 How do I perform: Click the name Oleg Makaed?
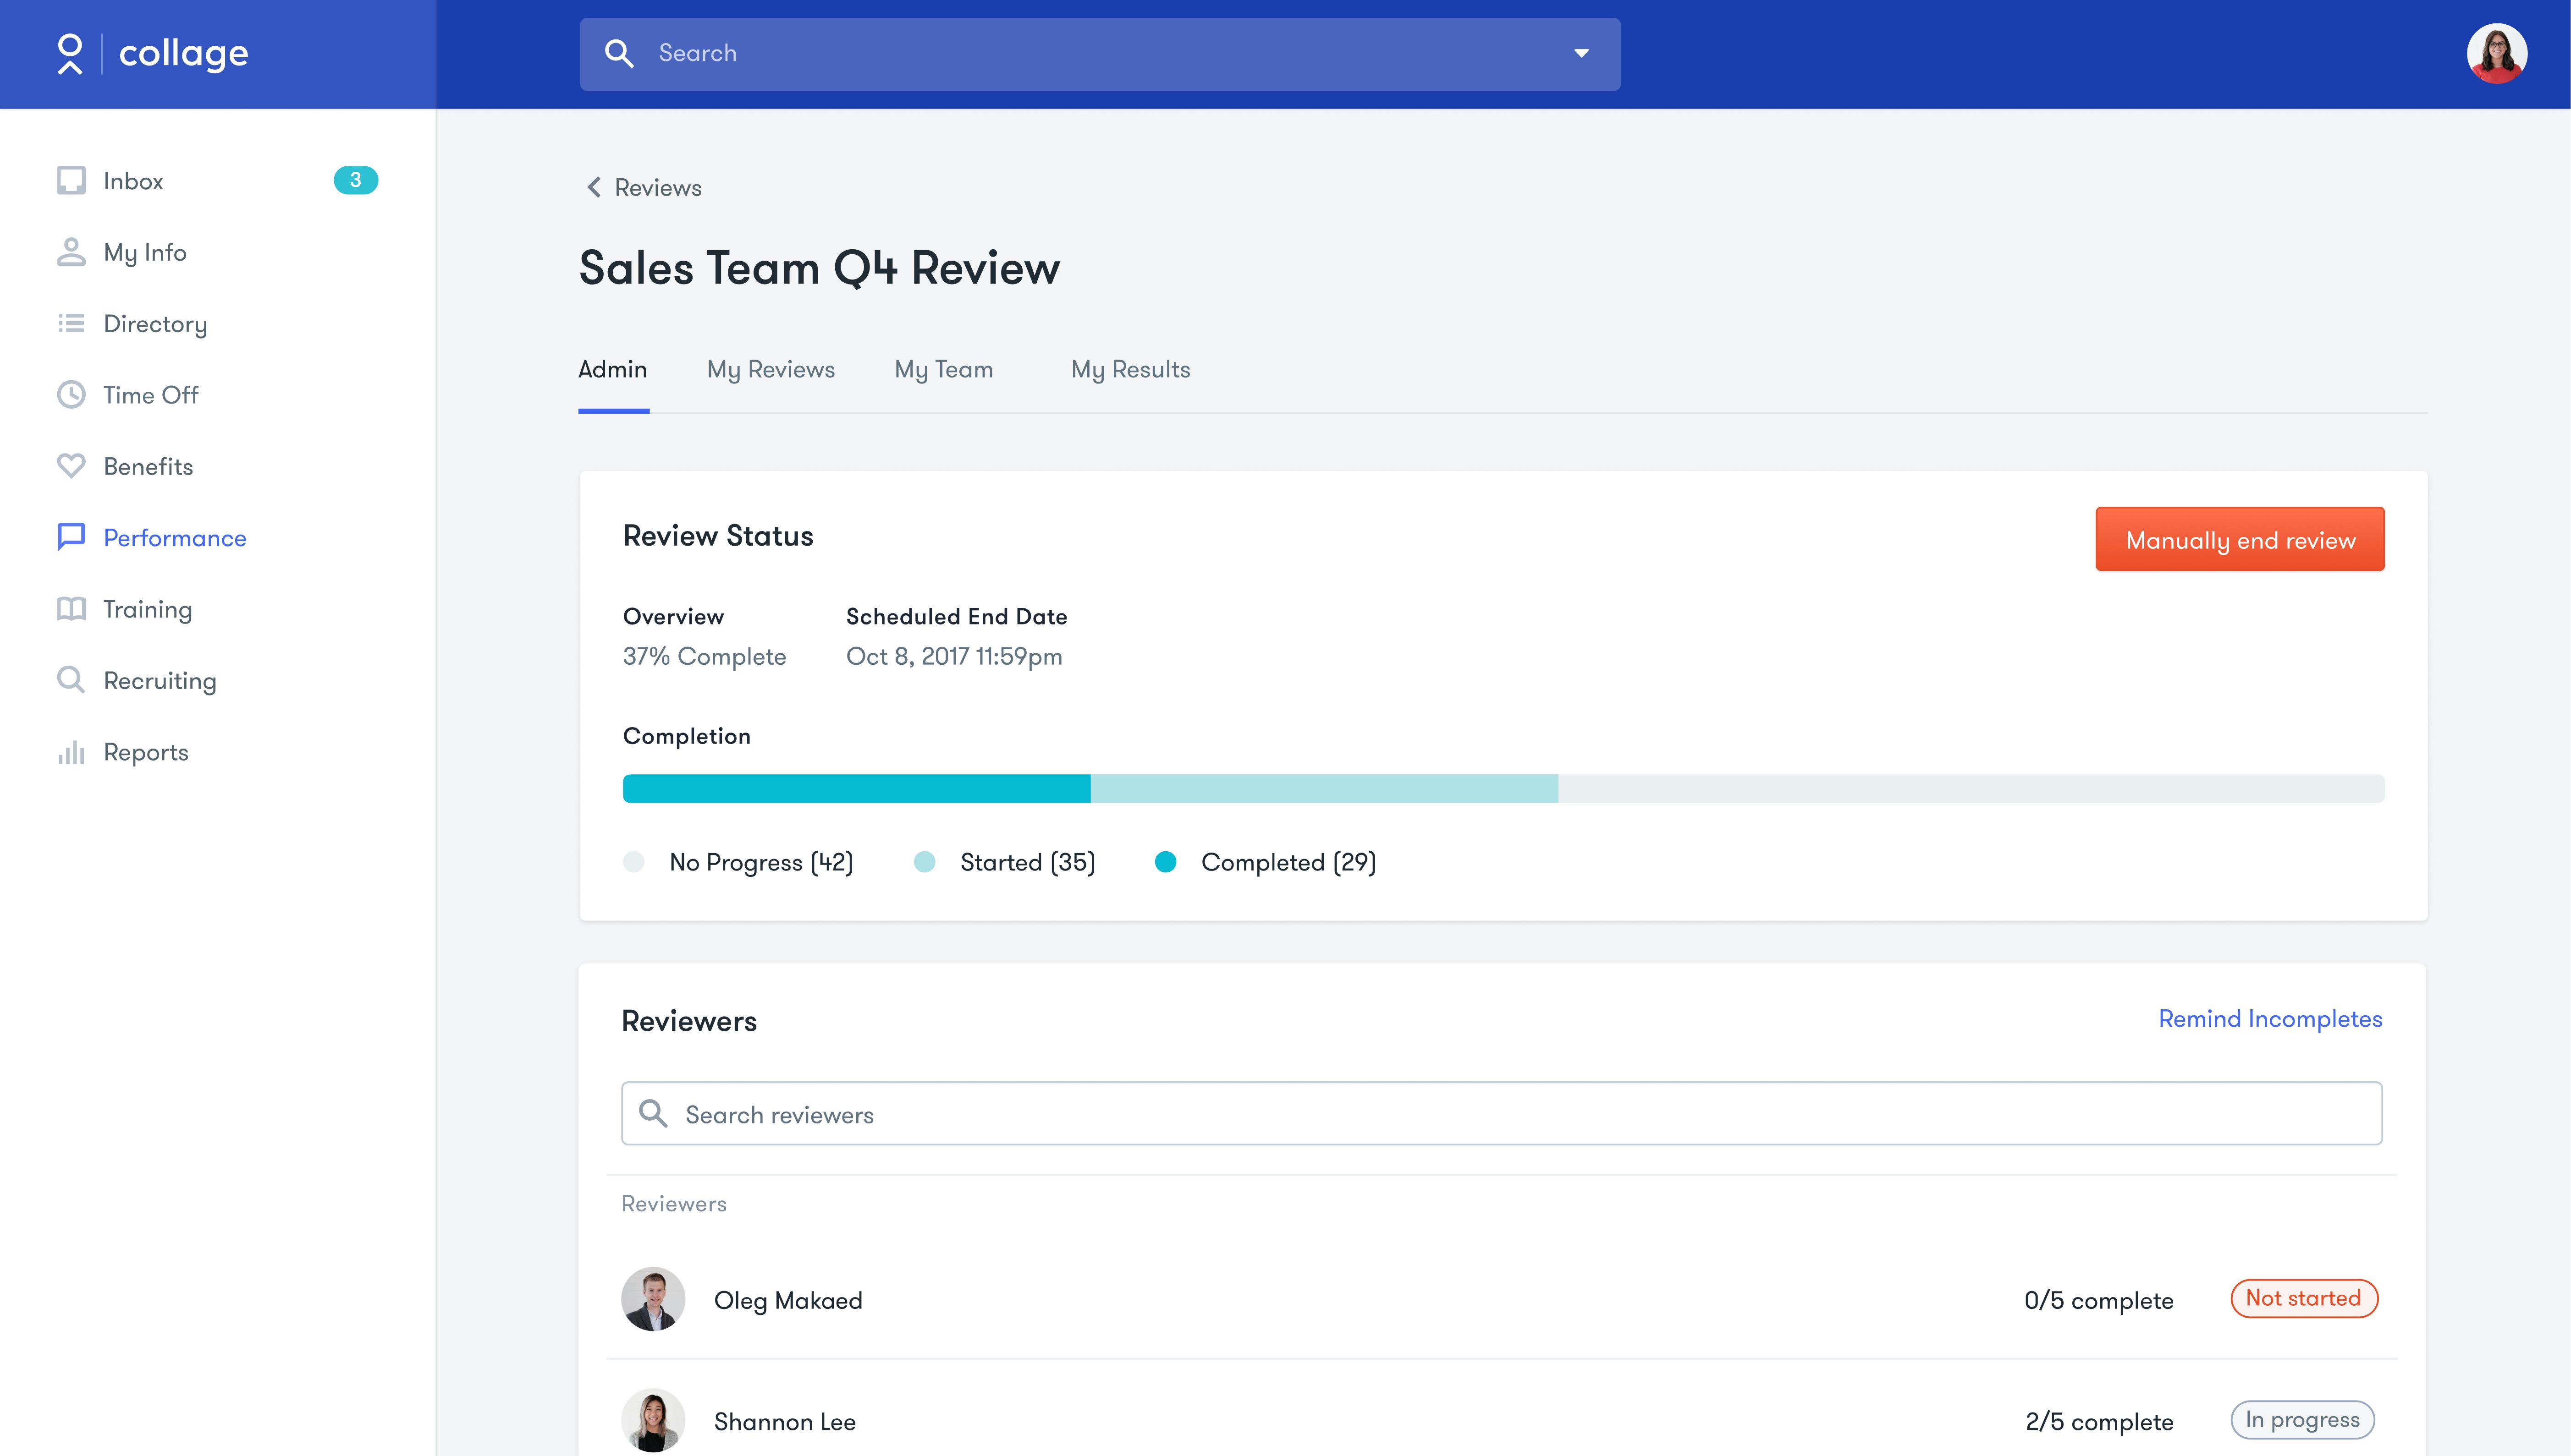point(787,1300)
